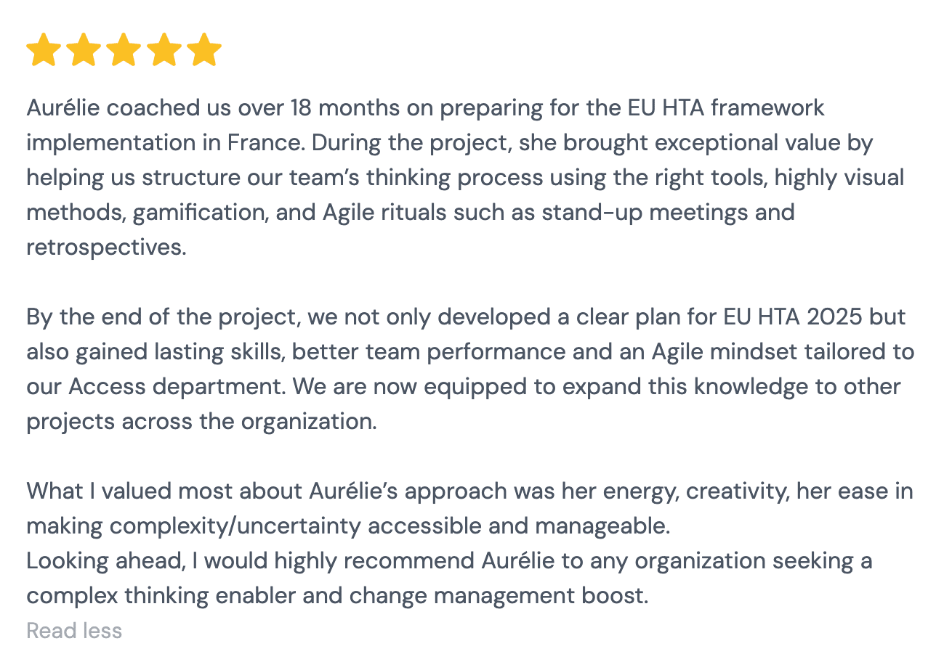
Task: Collapse the review with Read less
Action: [x=74, y=631]
